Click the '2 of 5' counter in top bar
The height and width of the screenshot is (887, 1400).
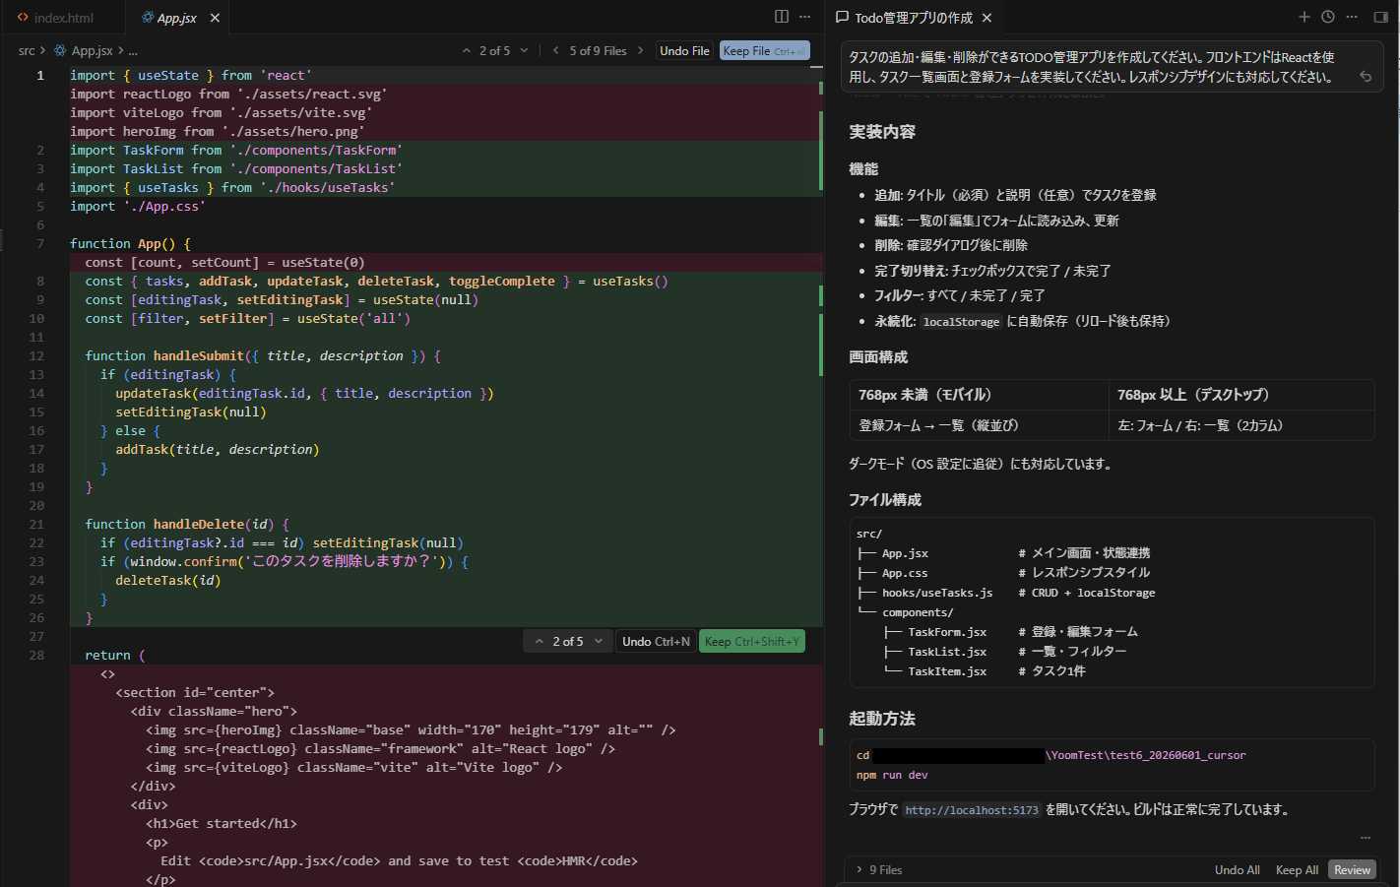pyautogui.click(x=494, y=51)
